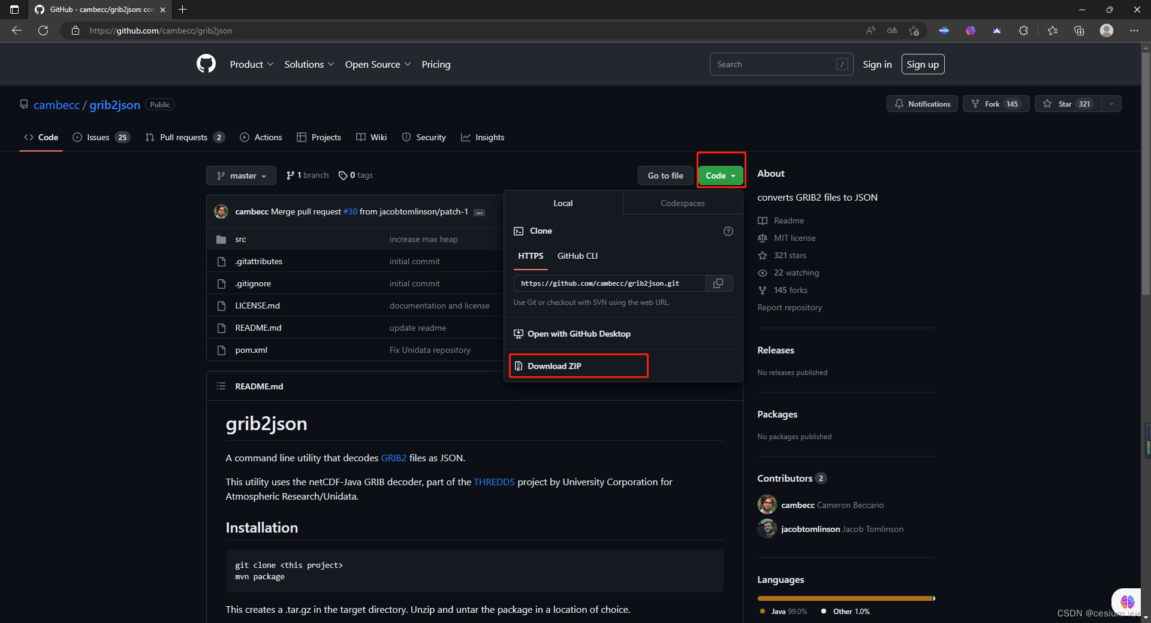Click the browser back arrow
The width and height of the screenshot is (1151, 623).
click(x=17, y=31)
